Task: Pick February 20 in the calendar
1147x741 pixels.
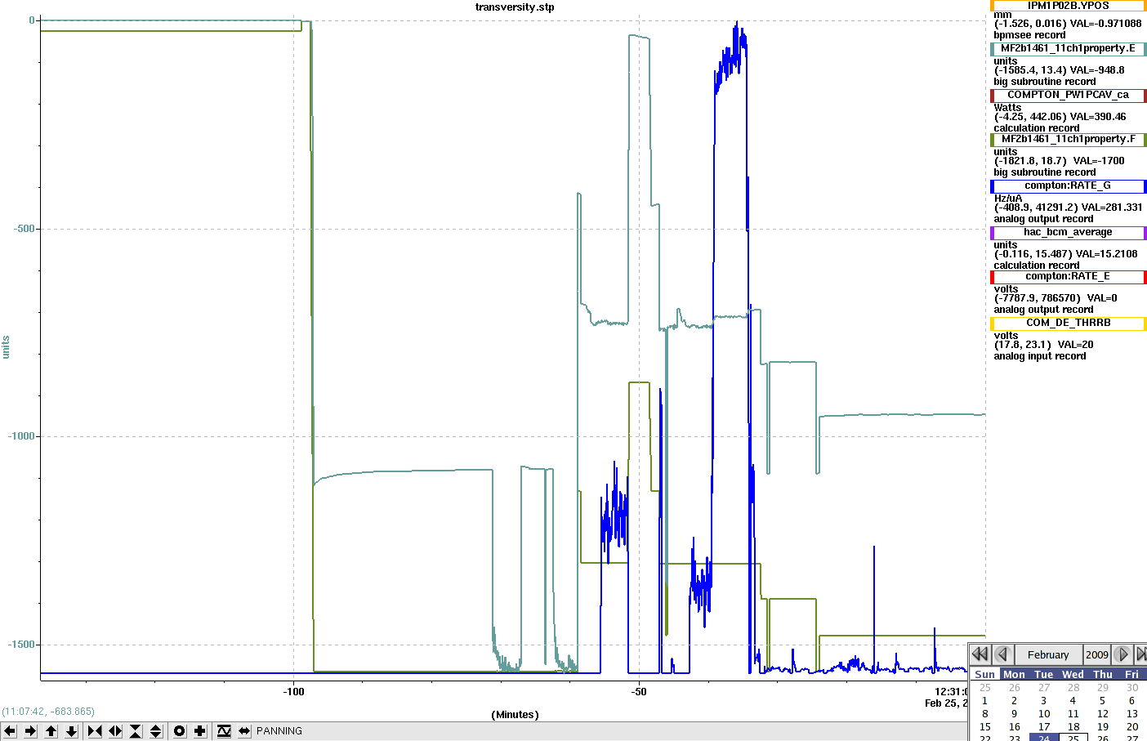Action: click(1132, 727)
